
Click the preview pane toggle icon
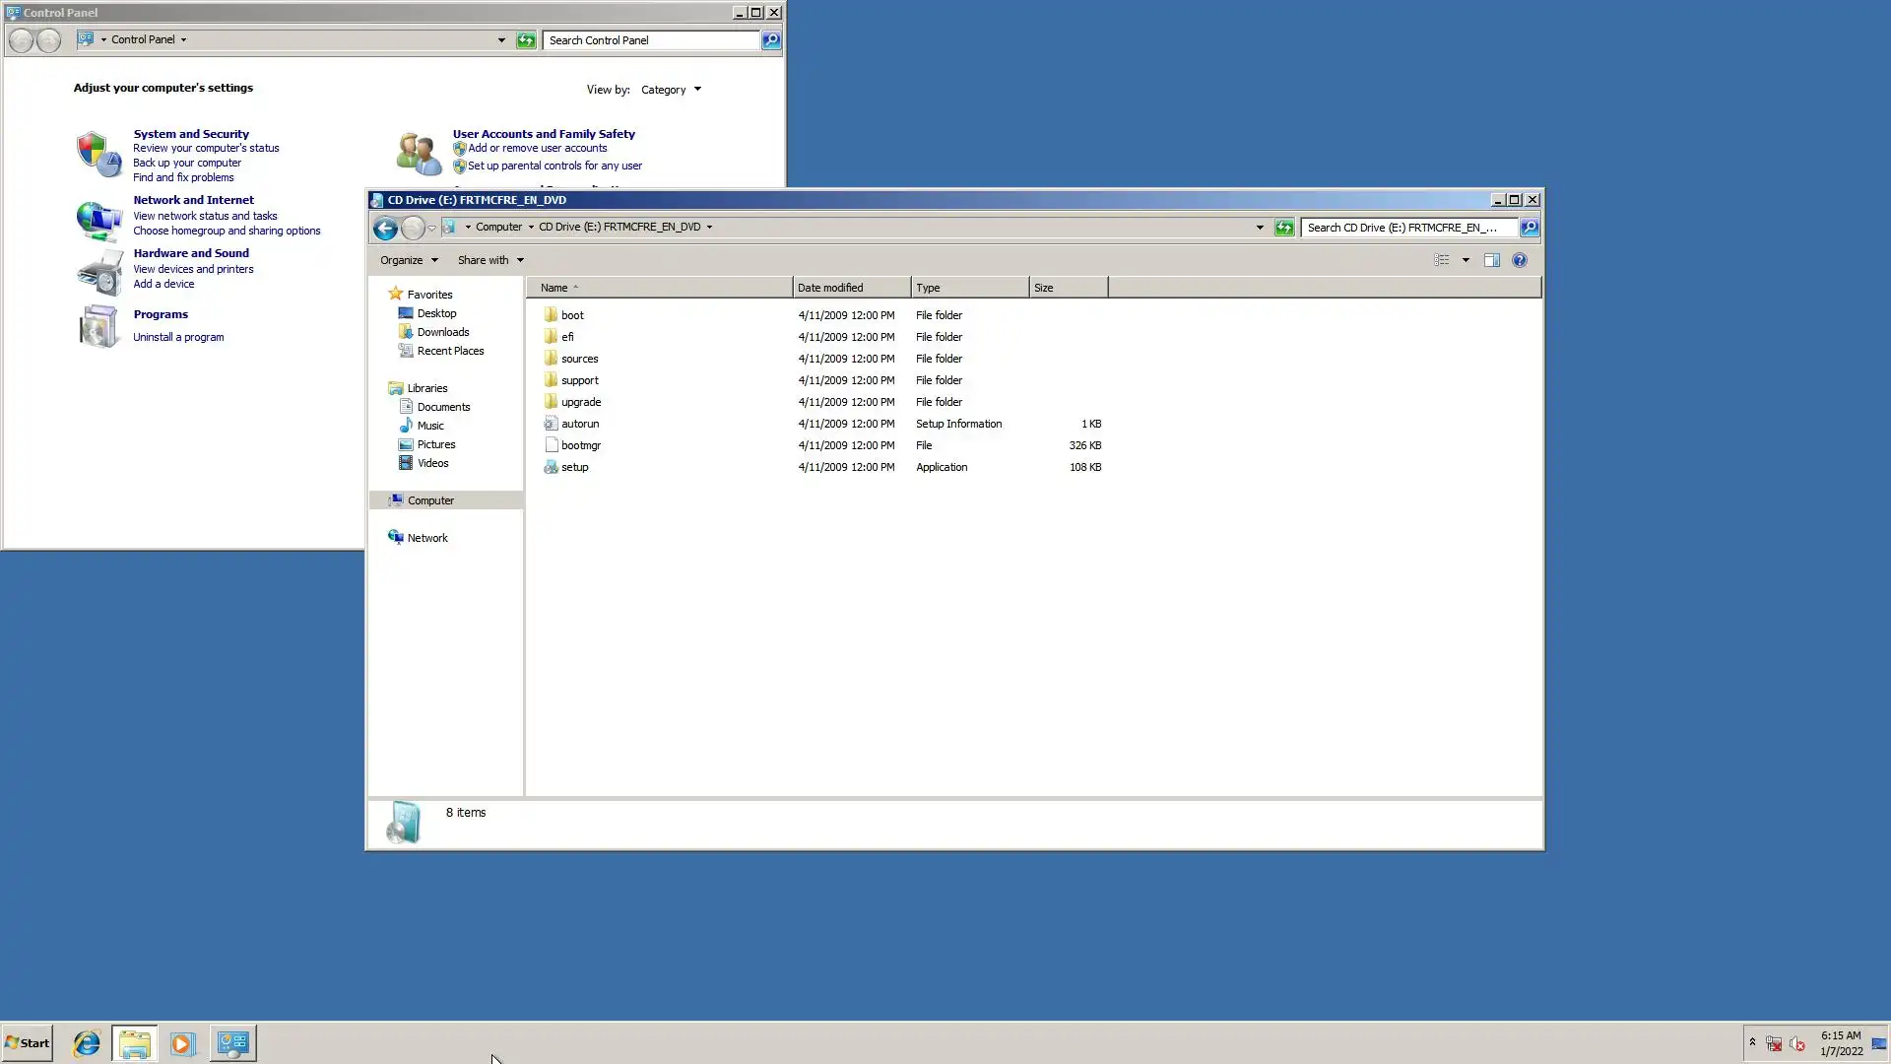pos(1491,260)
